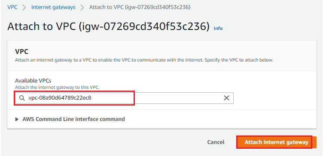Click the chevron after Internet gateways breadcrumb

click(x=82, y=8)
